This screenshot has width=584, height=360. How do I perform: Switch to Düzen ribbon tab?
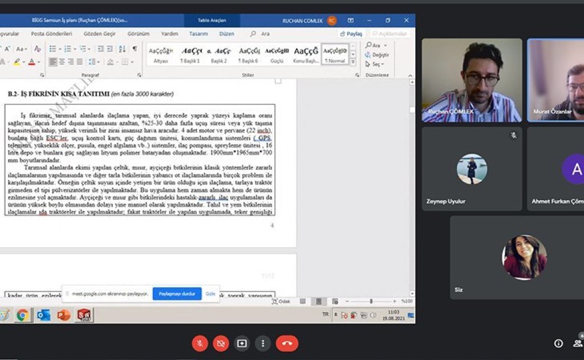226,34
